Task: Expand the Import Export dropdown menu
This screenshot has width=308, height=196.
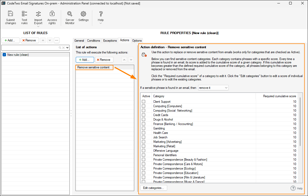Action: [x=38, y=26]
